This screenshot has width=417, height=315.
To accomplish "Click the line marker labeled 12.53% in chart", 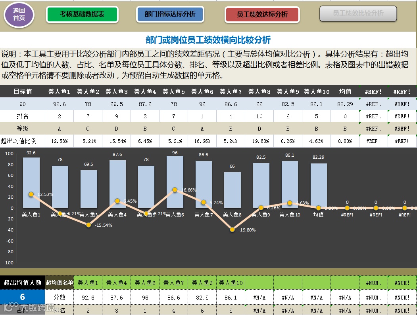I will click(31, 194).
